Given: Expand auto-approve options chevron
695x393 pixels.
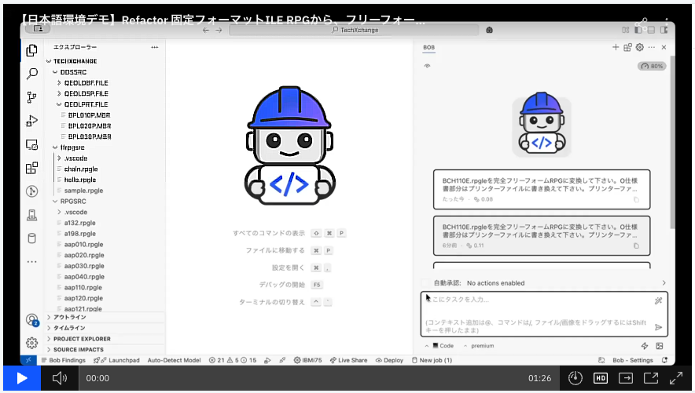Looking at the screenshot, I should (664, 283).
